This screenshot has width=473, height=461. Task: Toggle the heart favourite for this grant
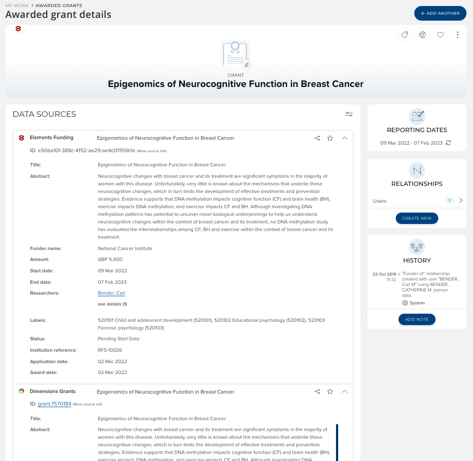pyautogui.click(x=440, y=35)
